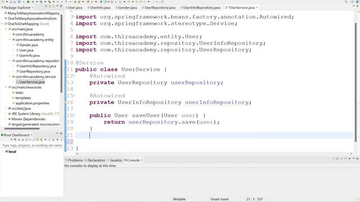Open the Problems view tab
The image size is (360, 202).
click(74, 160)
